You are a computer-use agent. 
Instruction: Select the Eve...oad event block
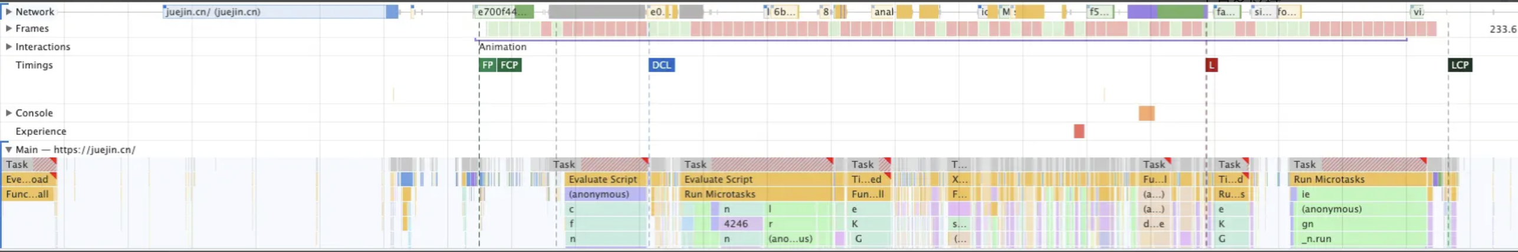[27, 179]
